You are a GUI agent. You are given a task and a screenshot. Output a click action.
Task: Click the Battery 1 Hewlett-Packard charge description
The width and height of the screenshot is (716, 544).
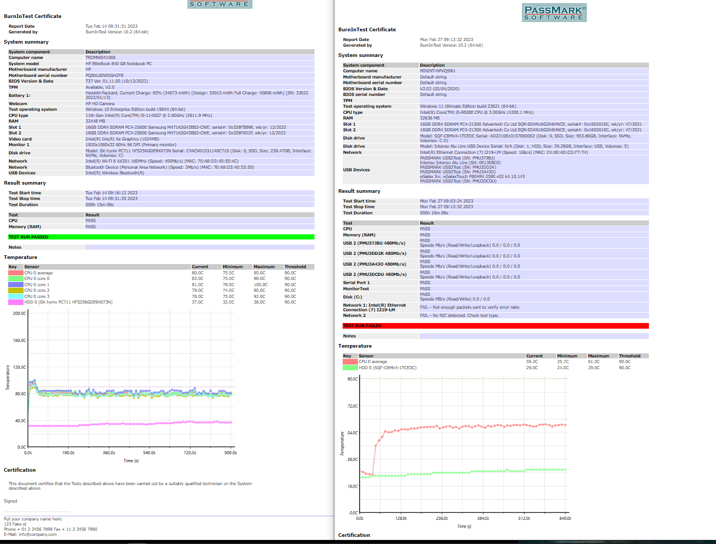pyautogui.click(x=197, y=95)
